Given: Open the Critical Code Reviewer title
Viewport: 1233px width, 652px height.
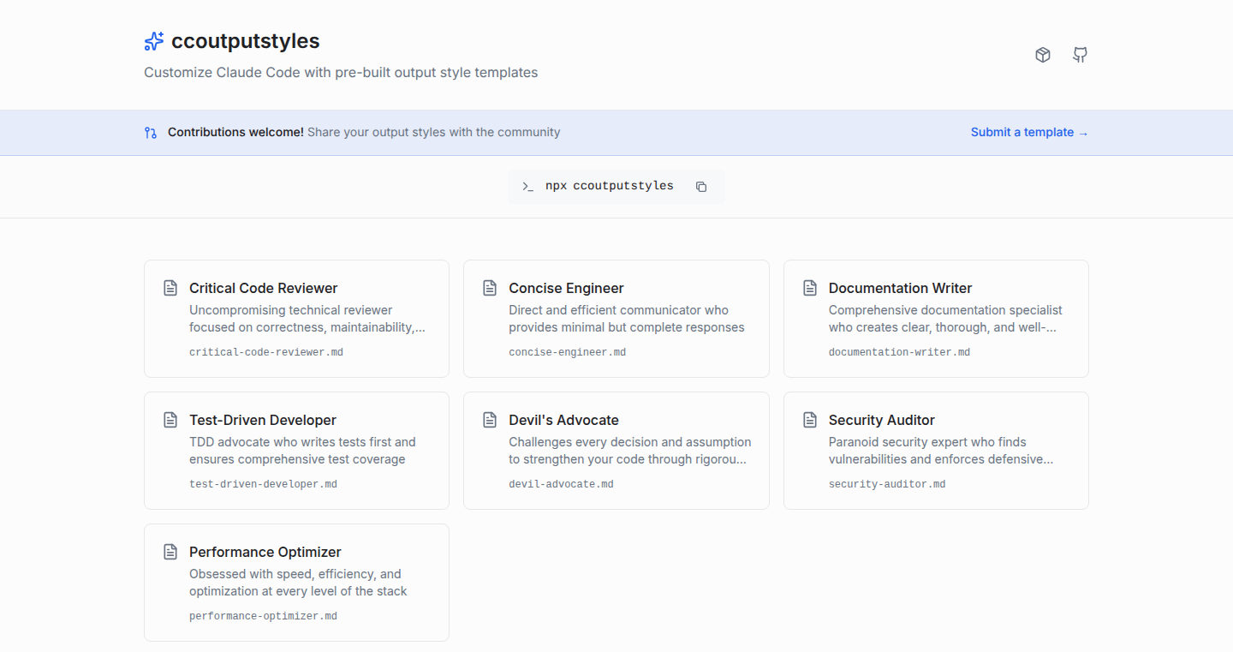Looking at the screenshot, I should (x=264, y=288).
